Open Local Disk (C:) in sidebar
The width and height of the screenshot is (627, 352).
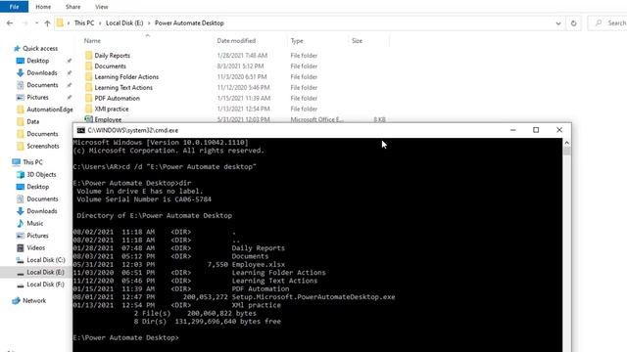click(x=46, y=260)
